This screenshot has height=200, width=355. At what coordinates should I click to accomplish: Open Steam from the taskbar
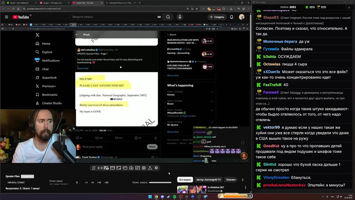click(x=168, y=197)
